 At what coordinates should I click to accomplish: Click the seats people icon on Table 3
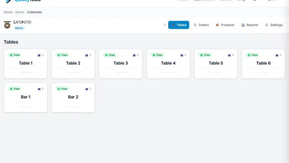click(x=134, y=55)
